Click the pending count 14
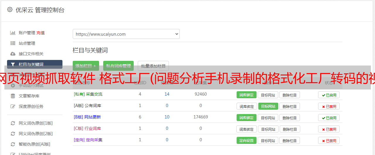375x155 pixels. 167,94
